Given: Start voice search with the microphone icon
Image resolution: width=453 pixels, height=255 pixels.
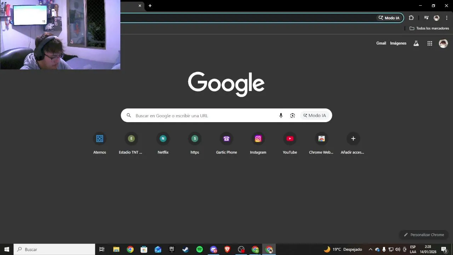Looking at the screenshot, I should point(281,115).
